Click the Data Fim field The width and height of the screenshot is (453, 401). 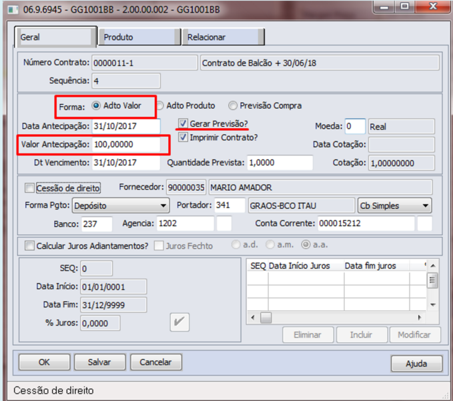click(x=113, y=305)
